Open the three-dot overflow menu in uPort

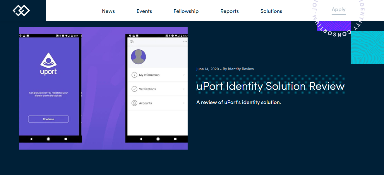[x=185, y=41]
